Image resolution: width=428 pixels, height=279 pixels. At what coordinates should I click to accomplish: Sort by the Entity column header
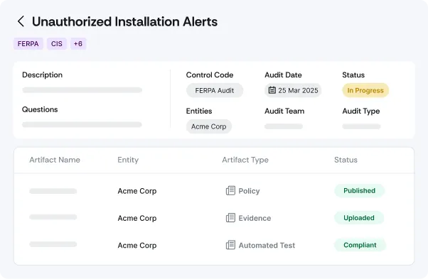pyautogui.click(x=128, y=160)
